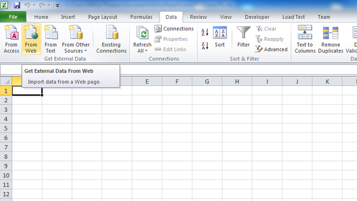The image size is (357, 201).
Task: Switch to the View tab
Action: click(x=226, y=17)
